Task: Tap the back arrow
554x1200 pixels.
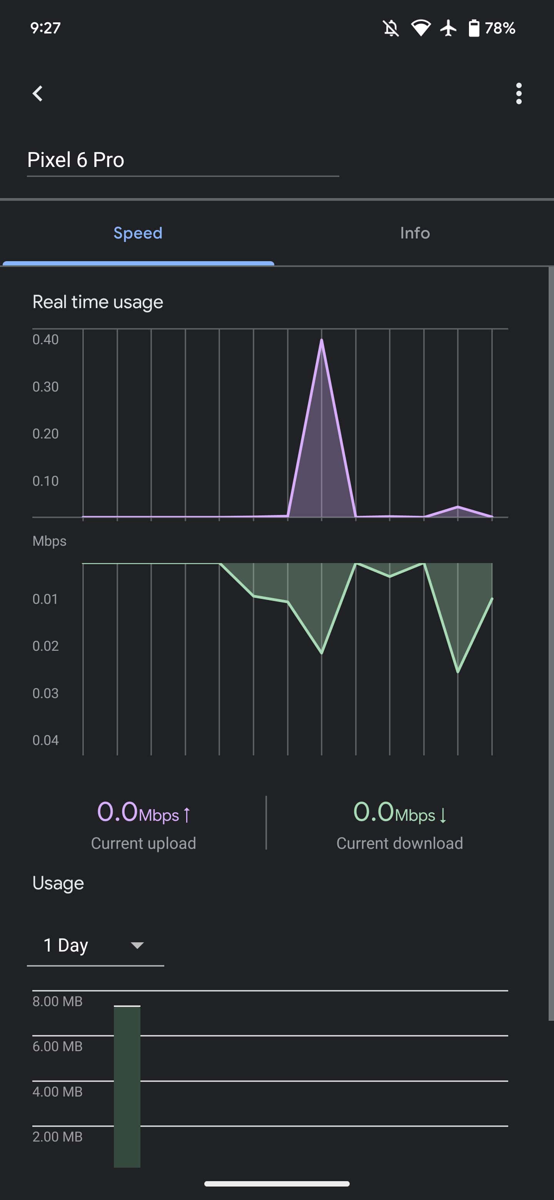Action: [x=38, y=93]
